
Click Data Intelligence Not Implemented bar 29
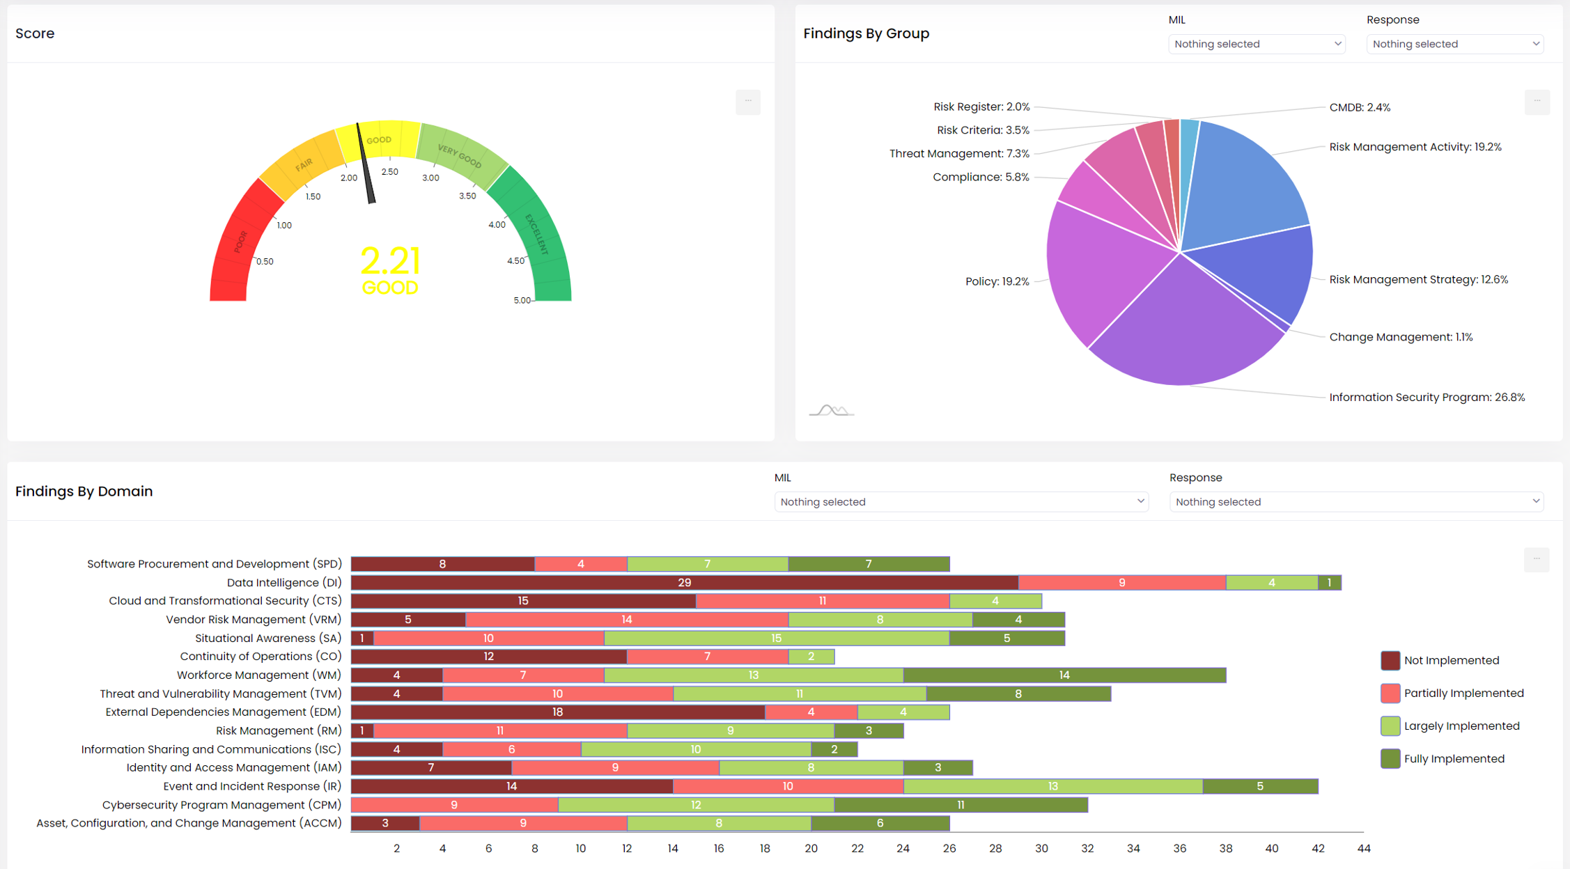[684, 582]
